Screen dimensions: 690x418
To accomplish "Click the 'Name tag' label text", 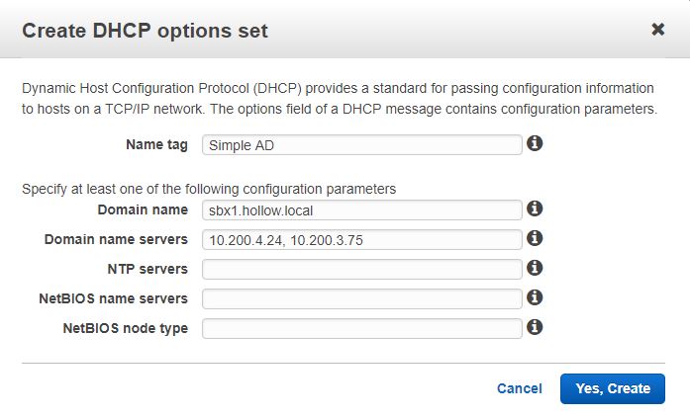I will click(156, 145).
